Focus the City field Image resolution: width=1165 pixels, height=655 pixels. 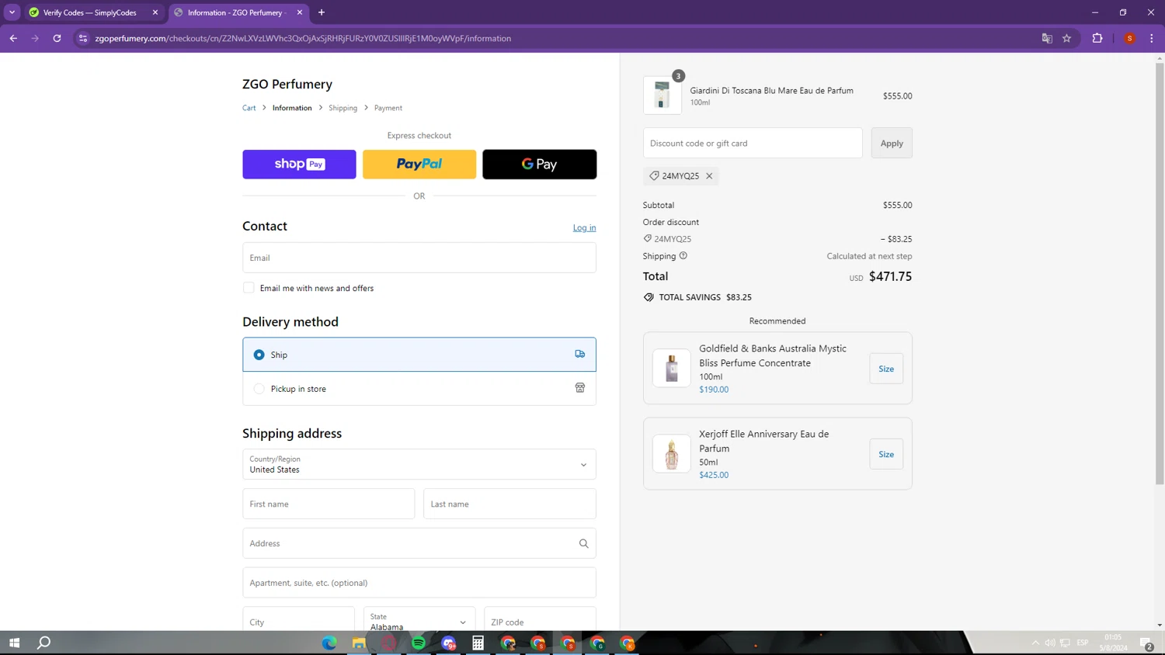click(x=298, y=622)
